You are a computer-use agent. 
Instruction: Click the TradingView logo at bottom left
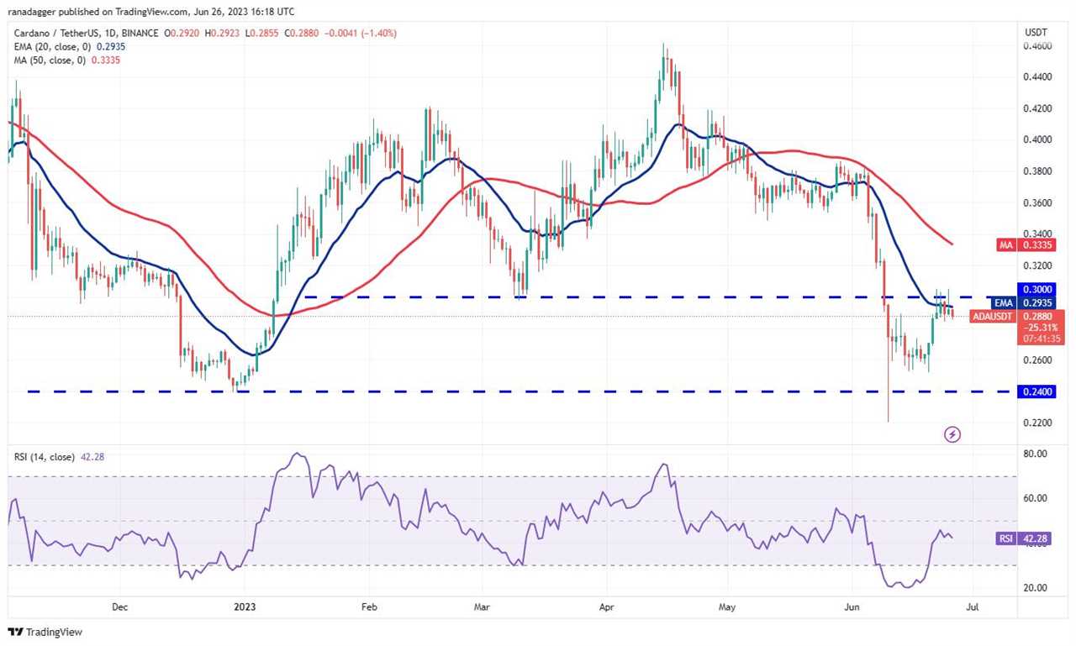pos(45,632)
